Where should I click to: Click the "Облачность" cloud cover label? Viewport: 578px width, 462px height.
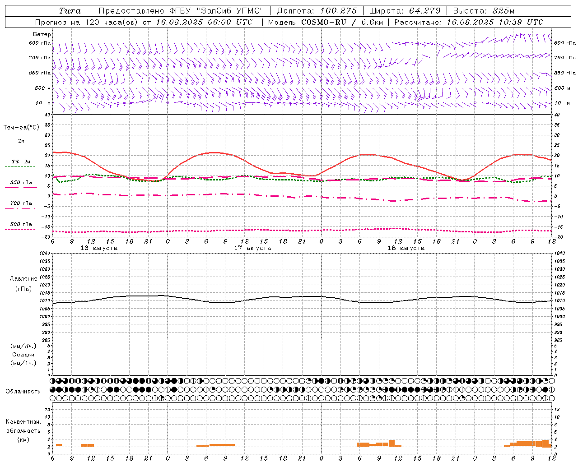[23, 392]
